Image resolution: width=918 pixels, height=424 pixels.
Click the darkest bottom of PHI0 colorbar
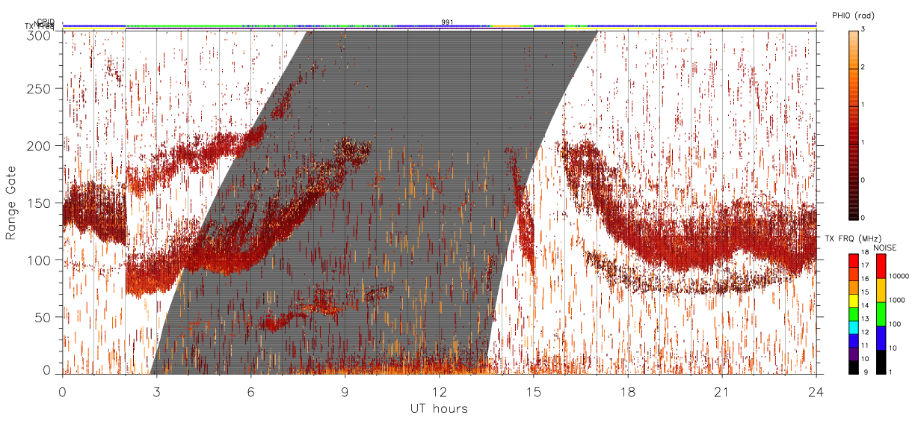coord(853,217)
